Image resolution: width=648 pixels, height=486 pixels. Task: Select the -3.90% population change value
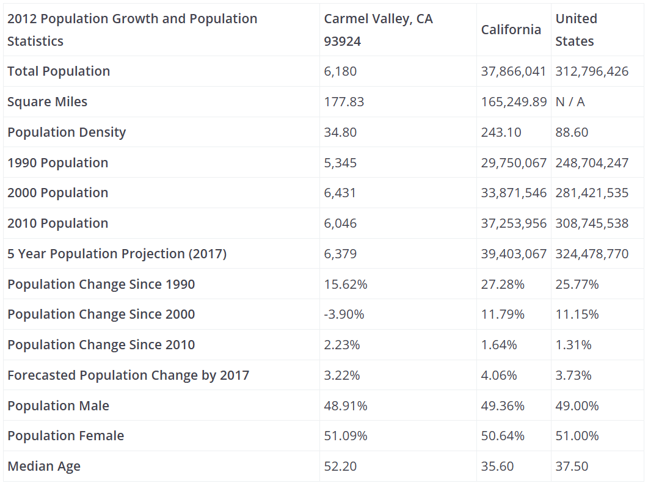pyautogui.click(x=344, y=314)
